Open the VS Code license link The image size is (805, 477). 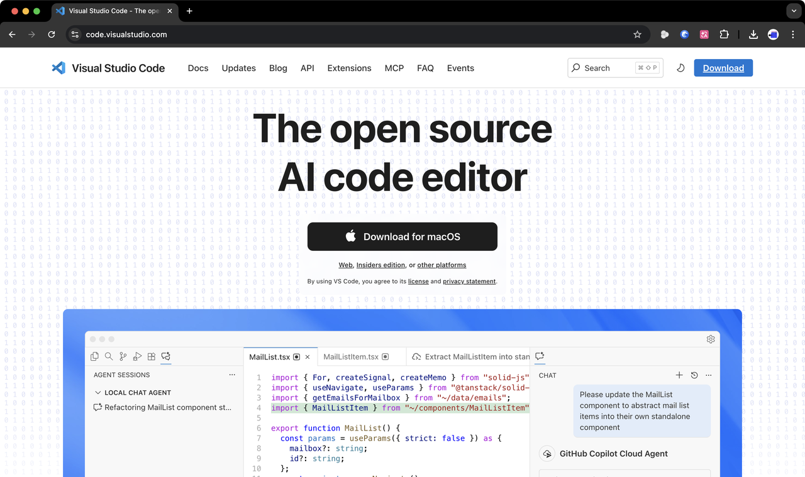418,282
